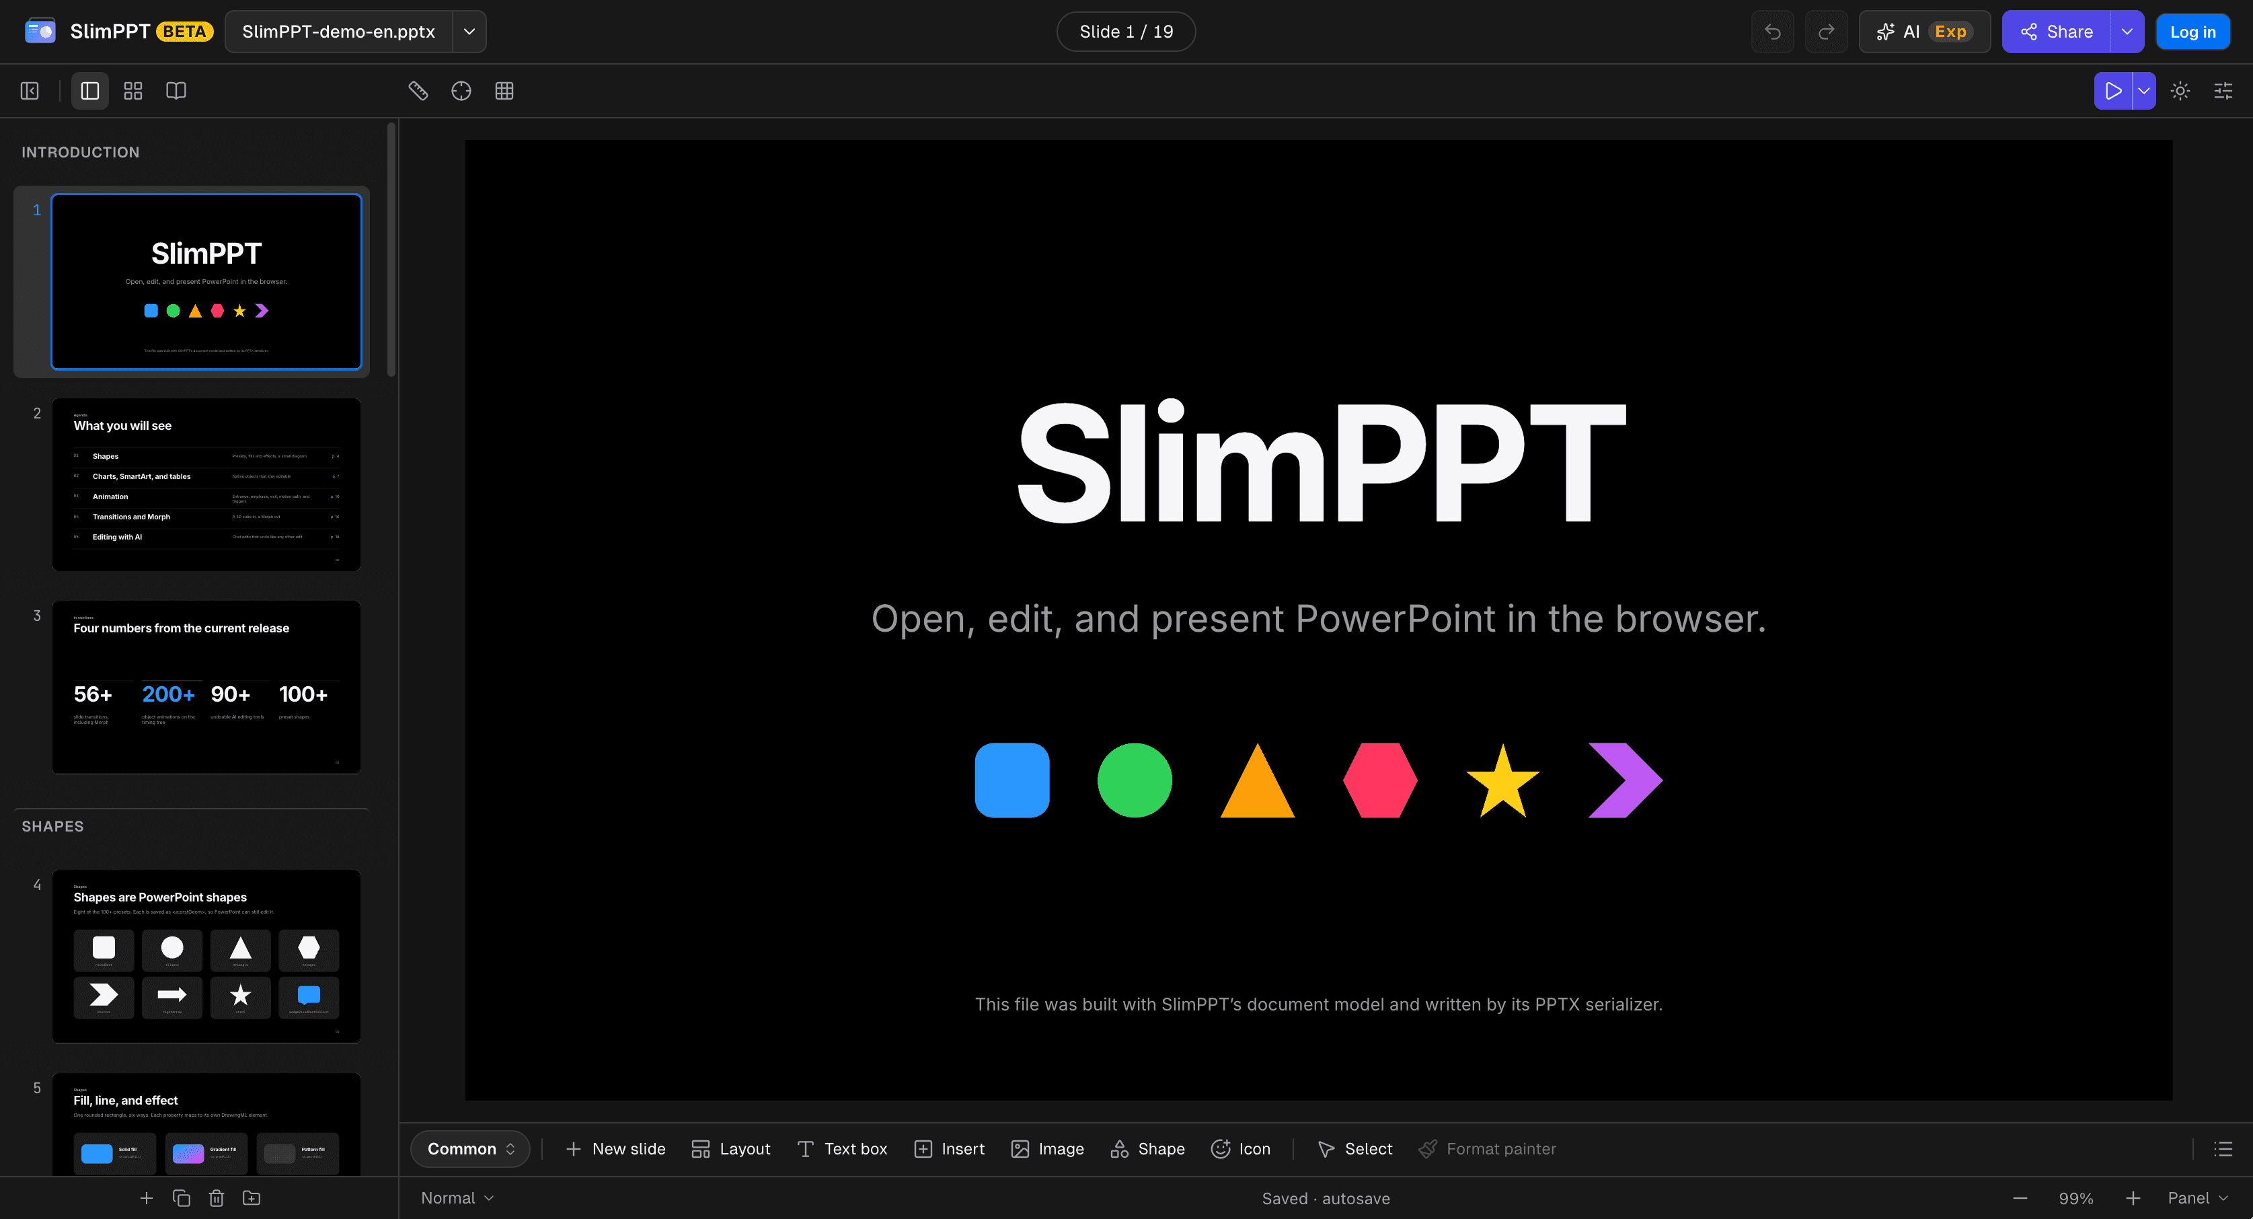Viewport: 2253px width, 1219px height.
Task: Click the Format painter tool
Action: tap(1488, 1149)
